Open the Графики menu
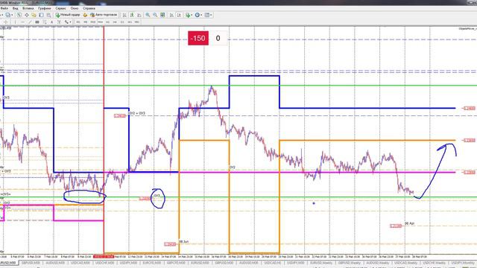 [45, 8]
